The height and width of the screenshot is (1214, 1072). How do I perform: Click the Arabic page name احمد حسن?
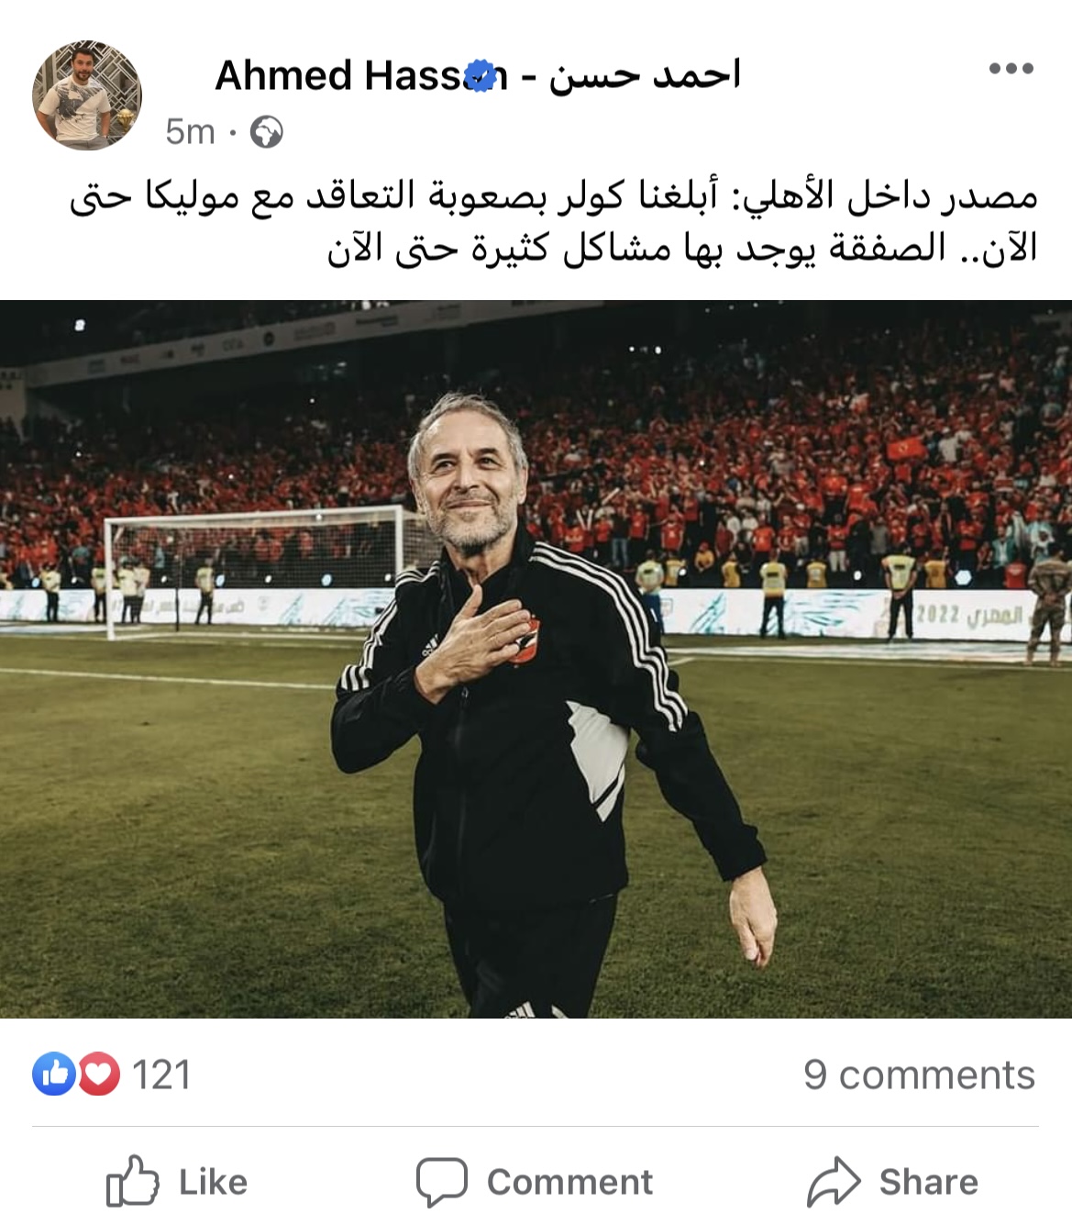coord(646,75)
